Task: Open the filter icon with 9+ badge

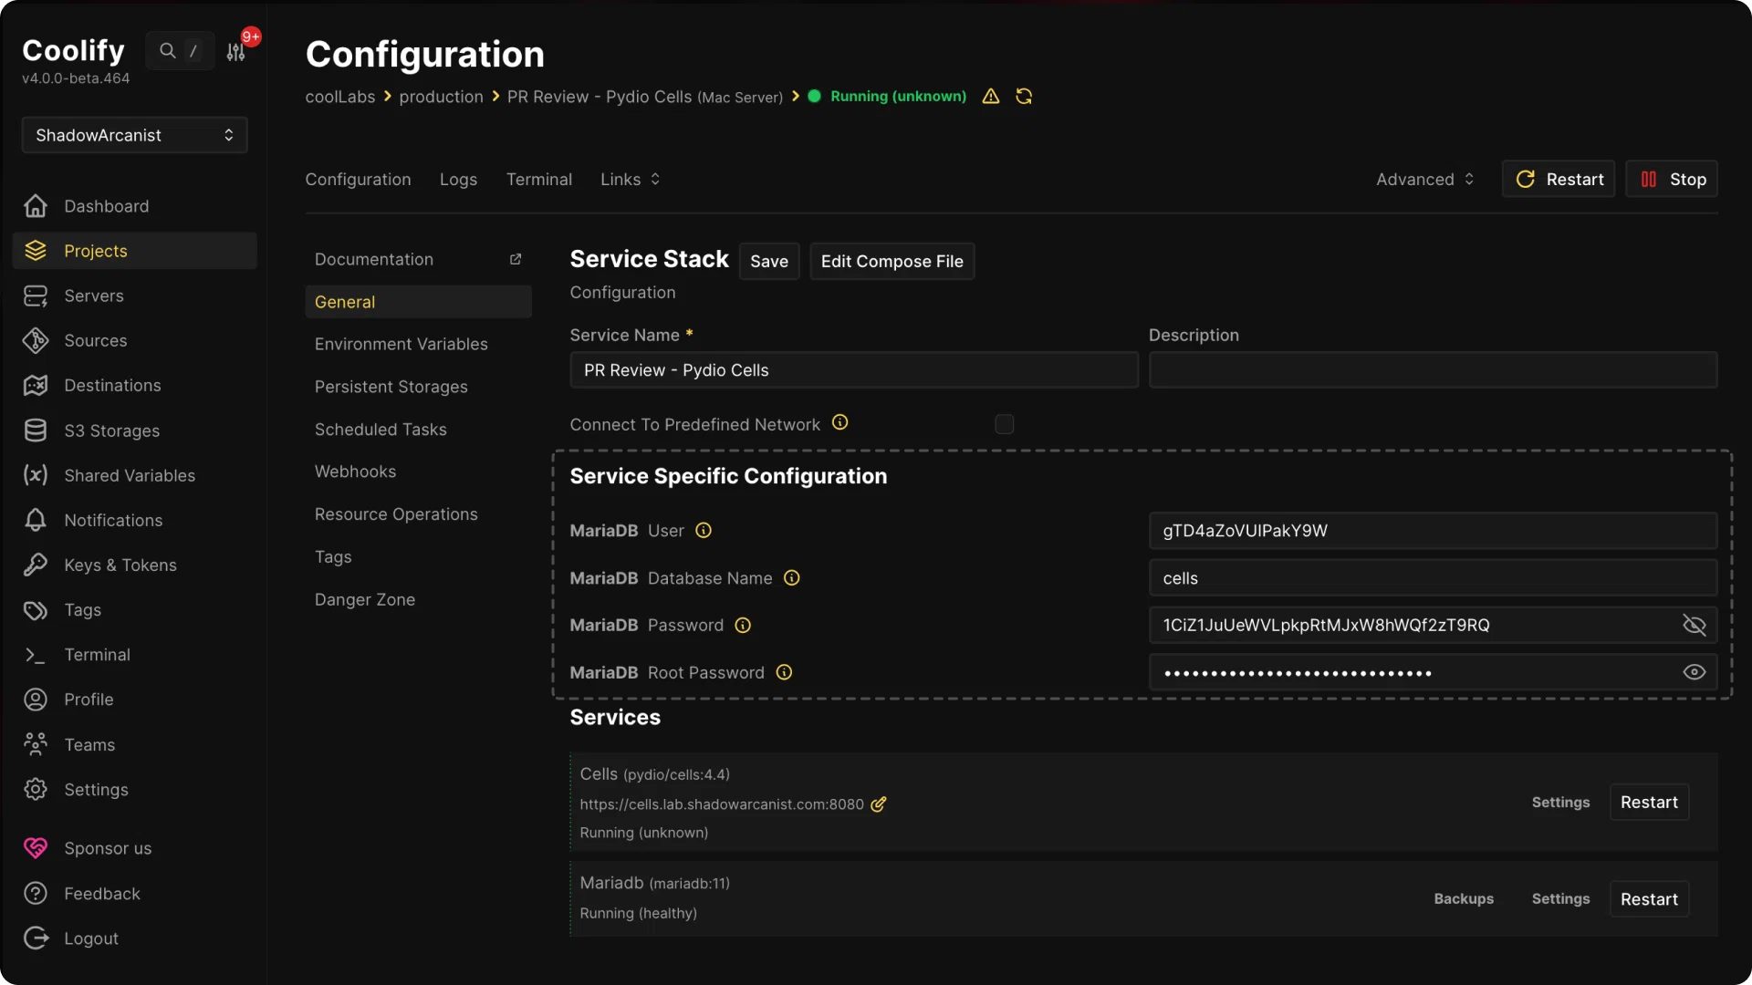Action: pyautogui.click(x=236, y=50)
